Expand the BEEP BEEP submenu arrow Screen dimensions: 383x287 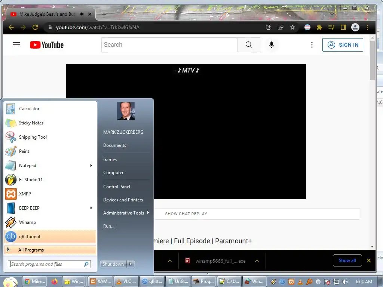pyautogui.click(x=91, y=208)
